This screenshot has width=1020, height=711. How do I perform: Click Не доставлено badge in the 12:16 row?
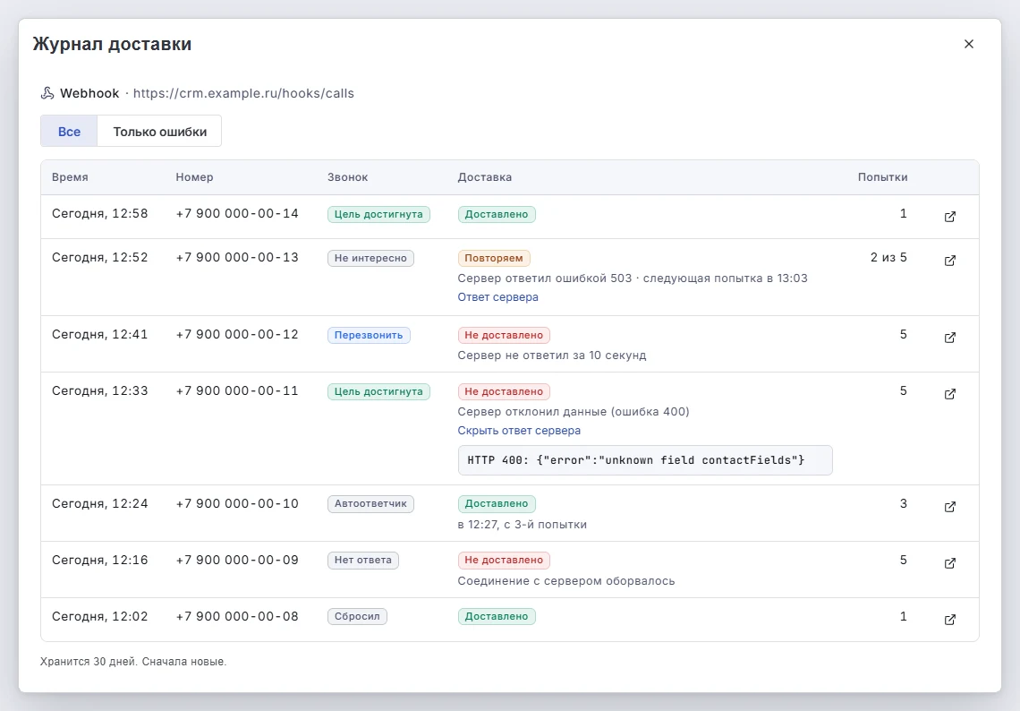[x=504, y=560]
